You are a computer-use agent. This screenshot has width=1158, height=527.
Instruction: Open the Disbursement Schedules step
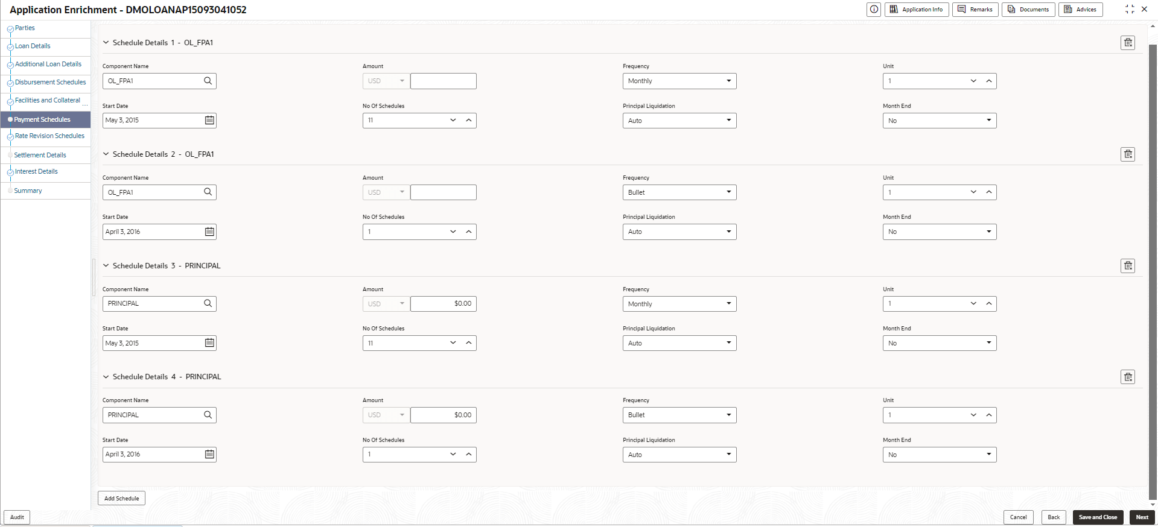[50, 82]
